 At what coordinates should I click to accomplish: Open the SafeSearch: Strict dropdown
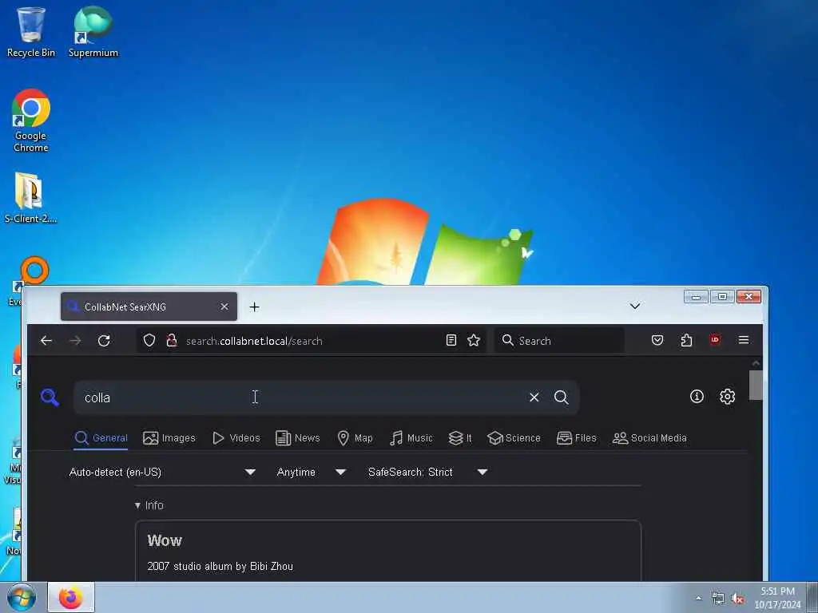click(428, 473)
